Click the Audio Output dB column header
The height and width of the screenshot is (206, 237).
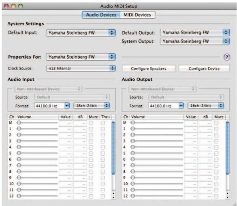205,117
